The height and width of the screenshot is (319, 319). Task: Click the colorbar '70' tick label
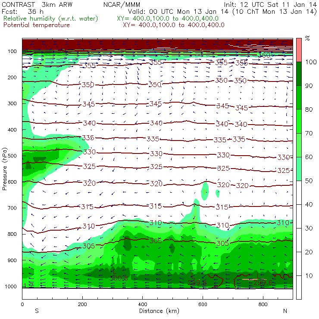309,133
